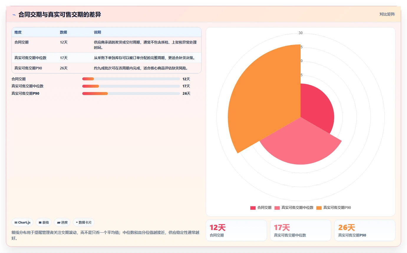This screenshot has height=253, width=407.
Task: Click the 合同交期与真实可售交期的差异 title
Action: point(60,15)
